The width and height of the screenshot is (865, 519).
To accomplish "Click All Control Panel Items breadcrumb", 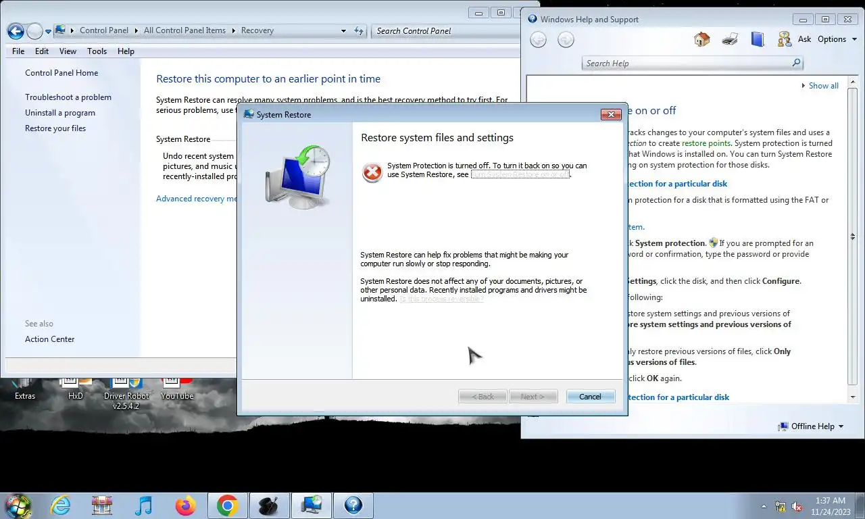I will (x=184, y=30).
